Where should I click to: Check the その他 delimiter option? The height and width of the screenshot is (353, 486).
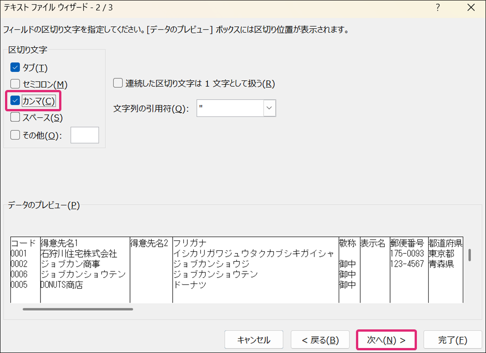click(x=15, y=135)
